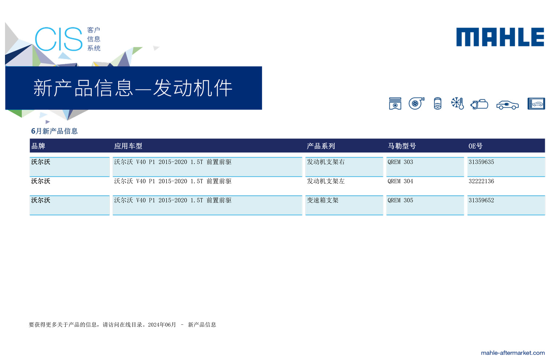Image resolution: width=546 pixels, height=356 pixels.
Task: Click OE number 31359652
Action: coord(481,200)
